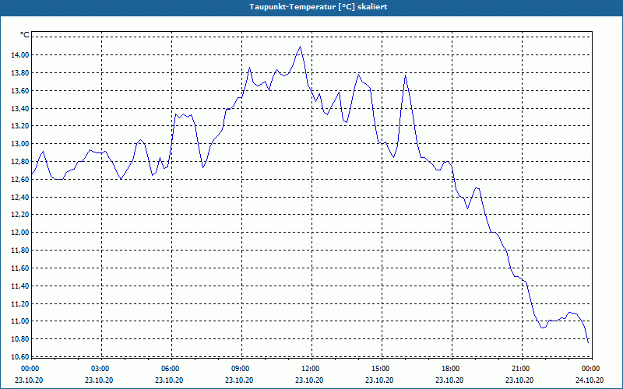
Task: Click the y-axis value "12,60"
Action: [x=20, y=180]
